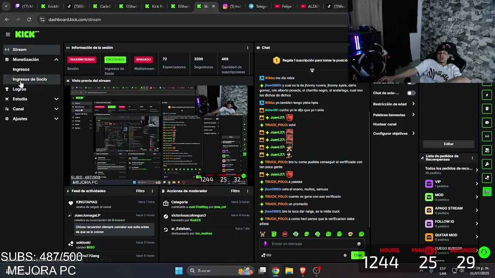Toggle the APAGADO Multistream status
Screen dimensions: 495x278
pyautogui.click(x=143, y=59)
